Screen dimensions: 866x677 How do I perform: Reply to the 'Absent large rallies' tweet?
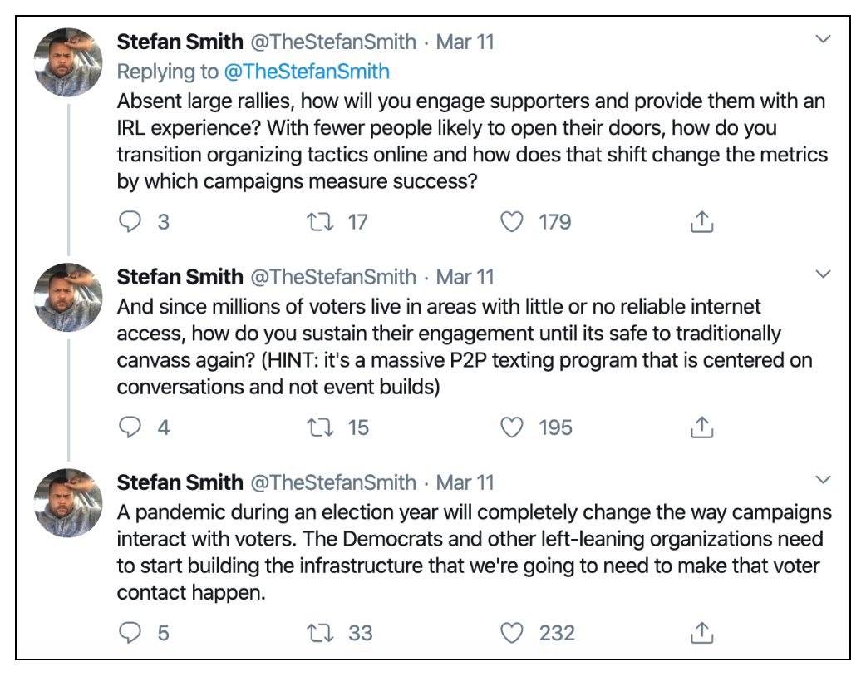point(130,221)
